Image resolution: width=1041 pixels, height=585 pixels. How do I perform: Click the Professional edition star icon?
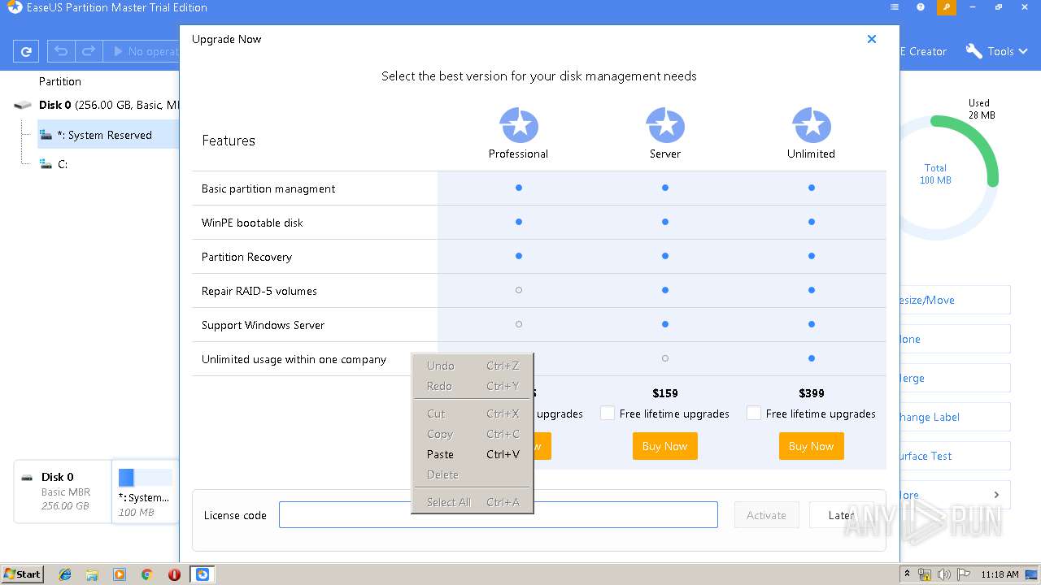pos(519,126)
